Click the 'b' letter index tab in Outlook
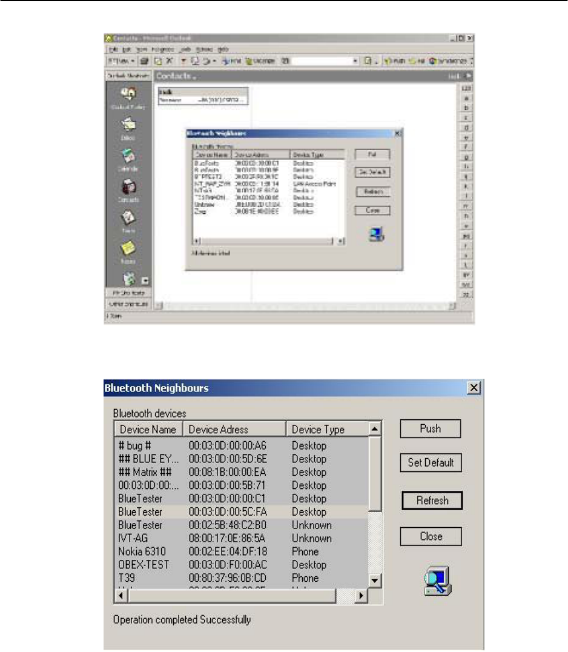This screenshot has height=652, width=568. click(x=466, y=108)
